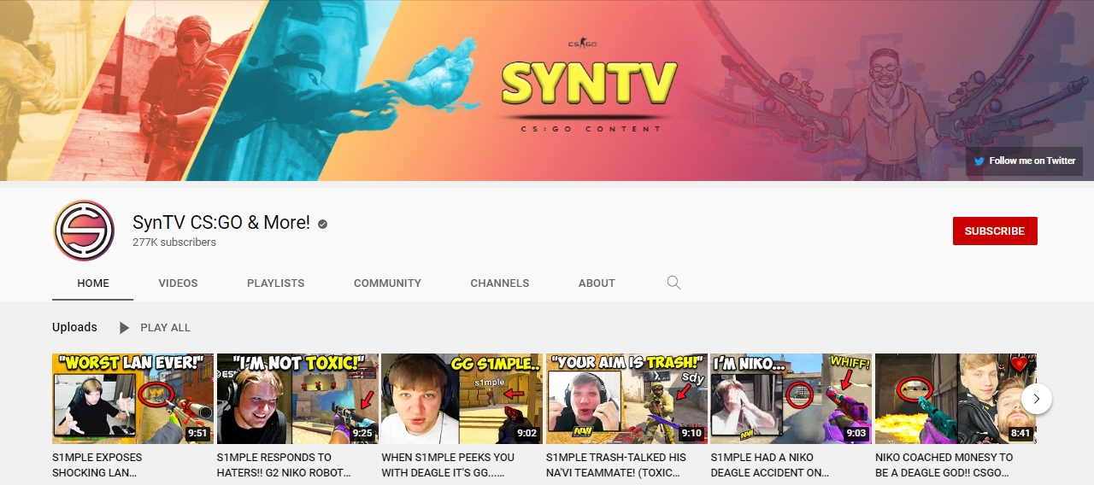Screen dimensions: 1094x485
Task: Open title 'S1MPLE TRASH-TALKED HIS NA'VI TEAMMATE'
Action: point(617,465)
